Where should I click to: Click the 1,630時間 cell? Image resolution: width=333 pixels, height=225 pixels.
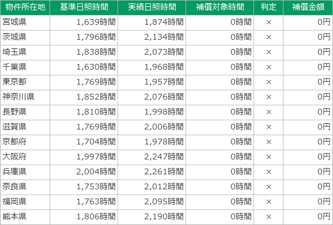(x=84, y=67)
